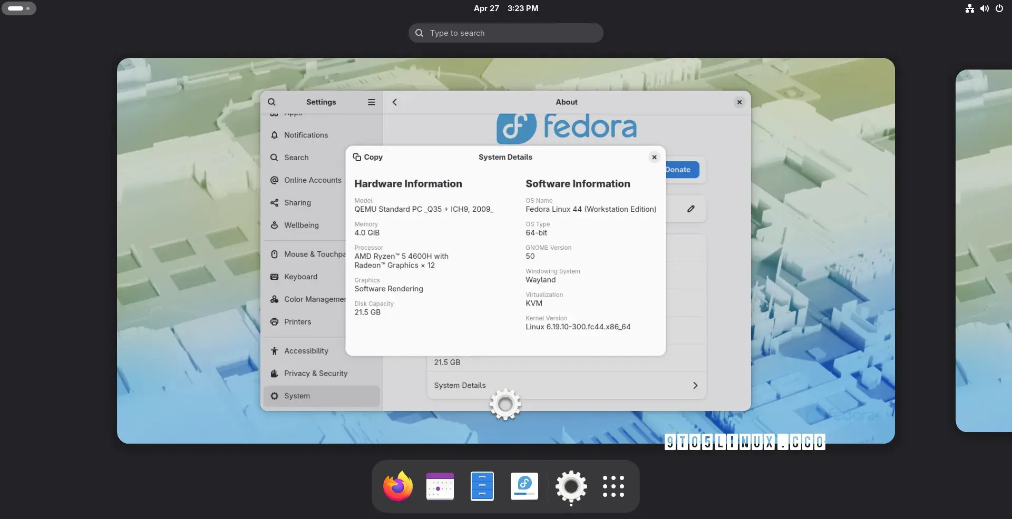Launch the Calendar app in dock
Viewport: 1012px width, 519px height.
click(440, 486)
